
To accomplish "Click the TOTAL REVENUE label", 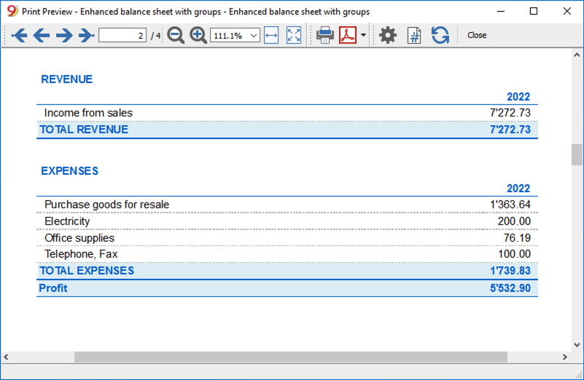I will coord(84,130).
